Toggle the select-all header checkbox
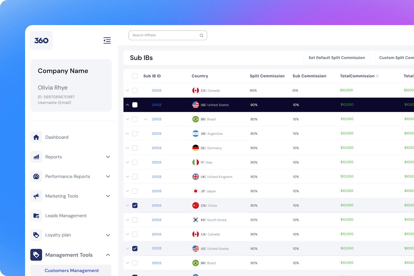This screenshot has width=414, height=276. pos(135,76)
